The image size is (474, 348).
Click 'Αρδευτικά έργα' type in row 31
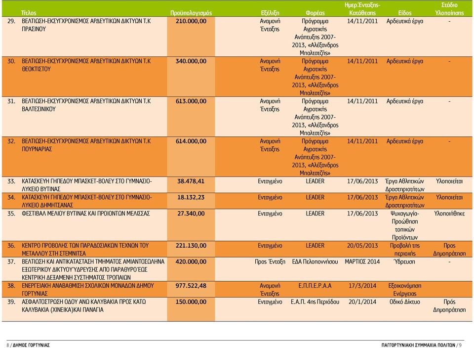[405, 101]
